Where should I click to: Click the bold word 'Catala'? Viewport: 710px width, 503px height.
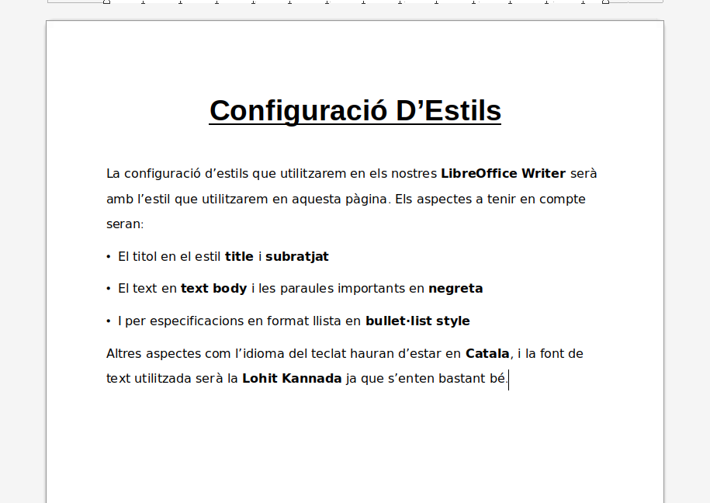coord(487,353)
